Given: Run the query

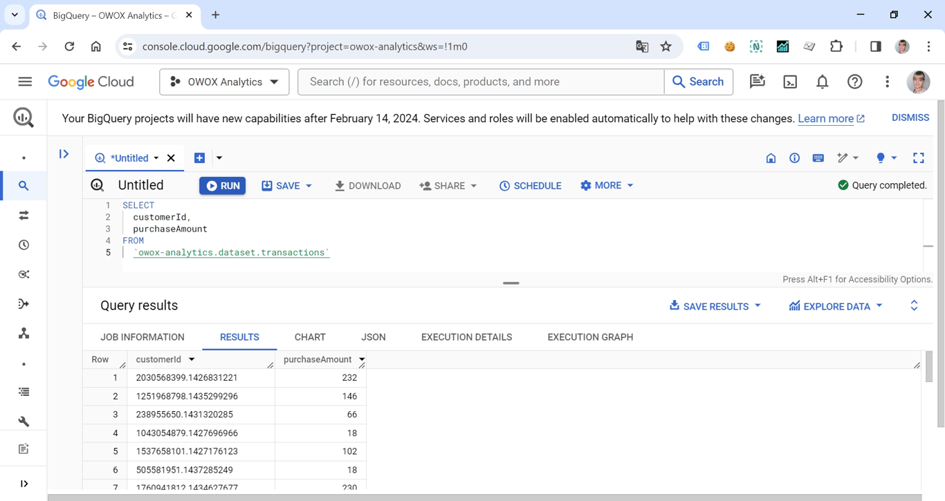Looking at the screenshot, I should [x=222, y=186].
